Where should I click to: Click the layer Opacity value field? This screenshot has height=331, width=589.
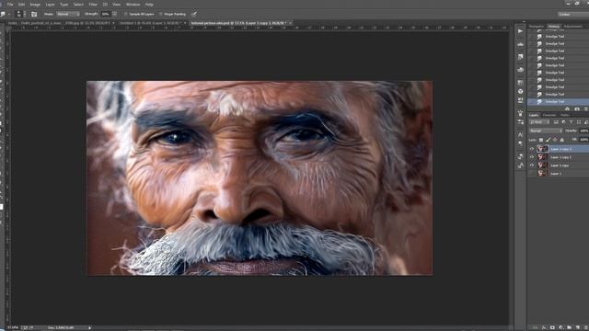(583, 131)
